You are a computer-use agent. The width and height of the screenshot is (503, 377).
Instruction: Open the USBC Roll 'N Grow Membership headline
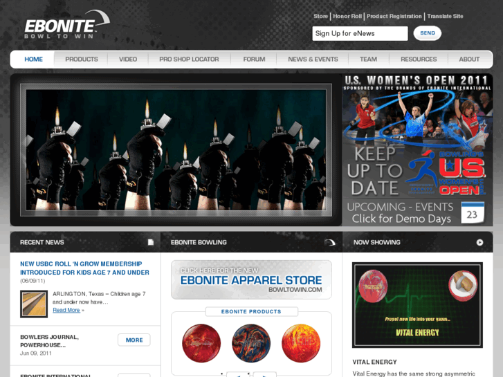coord(84,268)
